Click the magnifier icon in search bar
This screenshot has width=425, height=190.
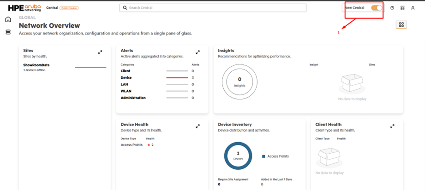(x=125, y=8)
